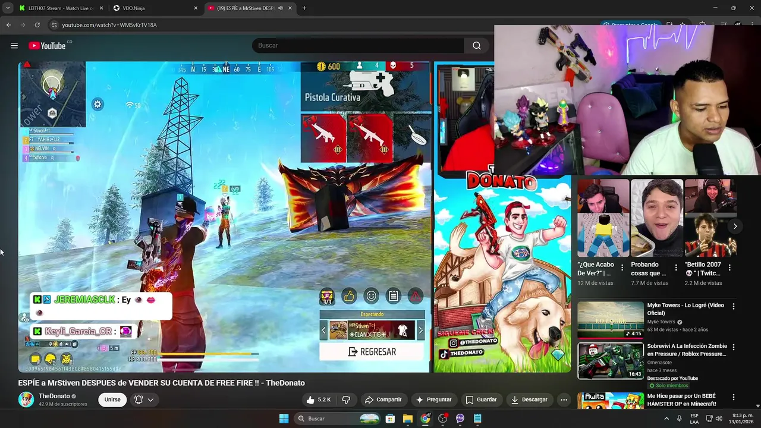Open options for "Probando cosas que" short

coord(676,267)
